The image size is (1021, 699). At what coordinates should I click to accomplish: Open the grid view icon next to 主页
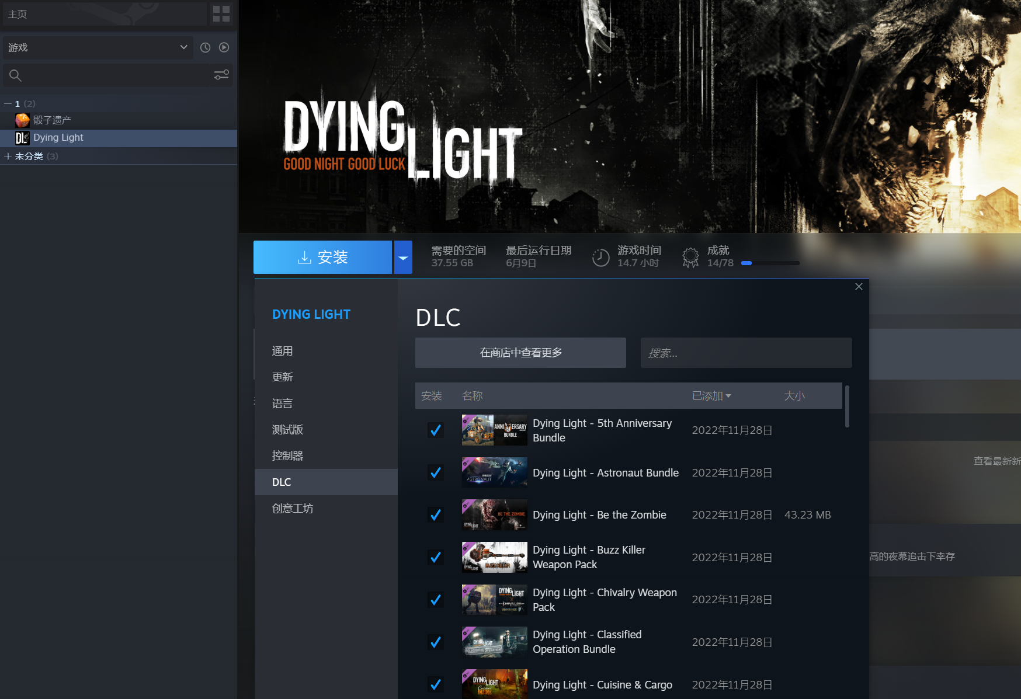[221, 14]
